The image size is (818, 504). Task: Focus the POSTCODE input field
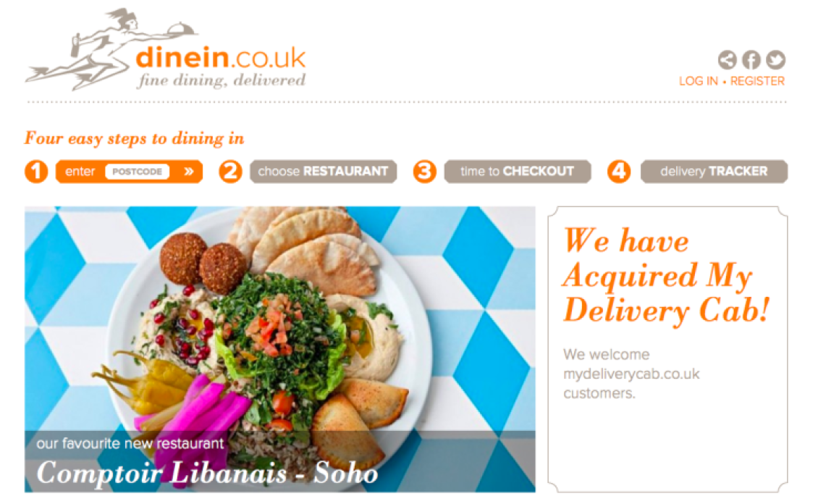(x=138, y=172)
